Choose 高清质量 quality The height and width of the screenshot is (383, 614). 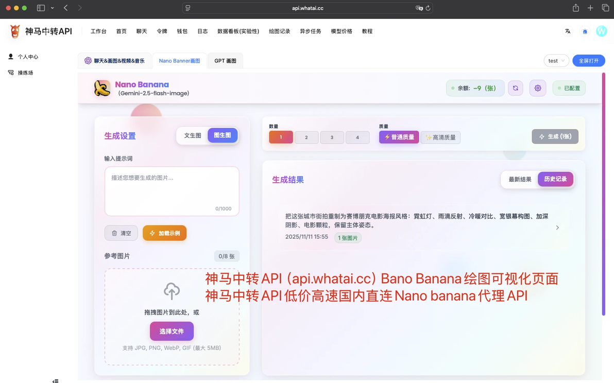[x=440, y=137]
